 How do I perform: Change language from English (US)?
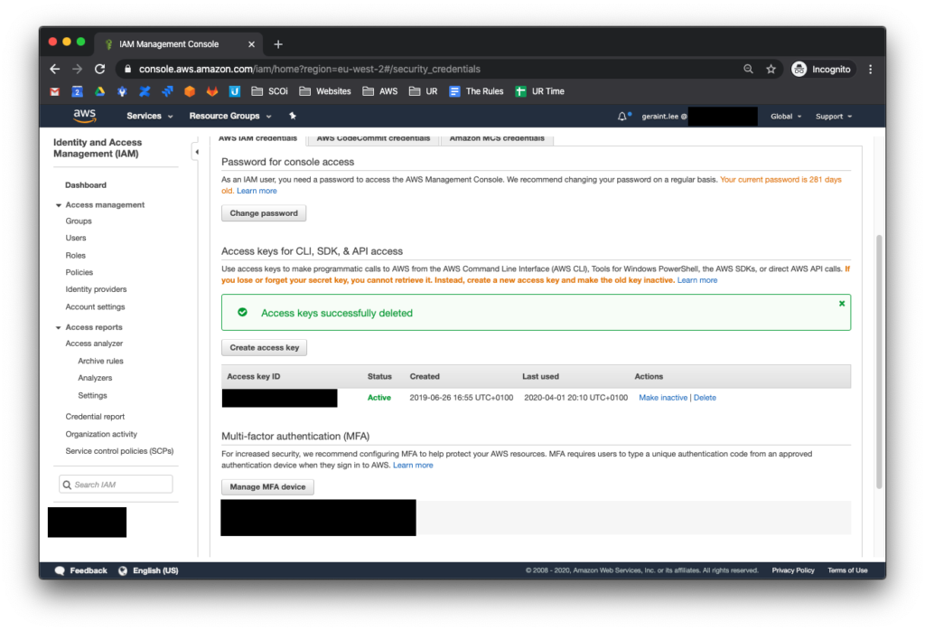pos(148,570)
